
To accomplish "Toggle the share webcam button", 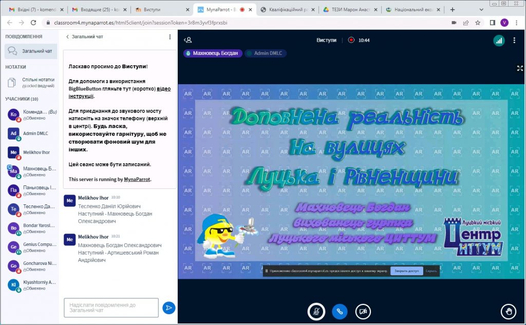I will tap(363, 311).
